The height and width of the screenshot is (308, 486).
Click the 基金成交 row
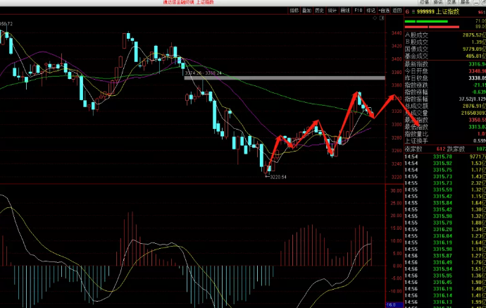click(445, 56)
